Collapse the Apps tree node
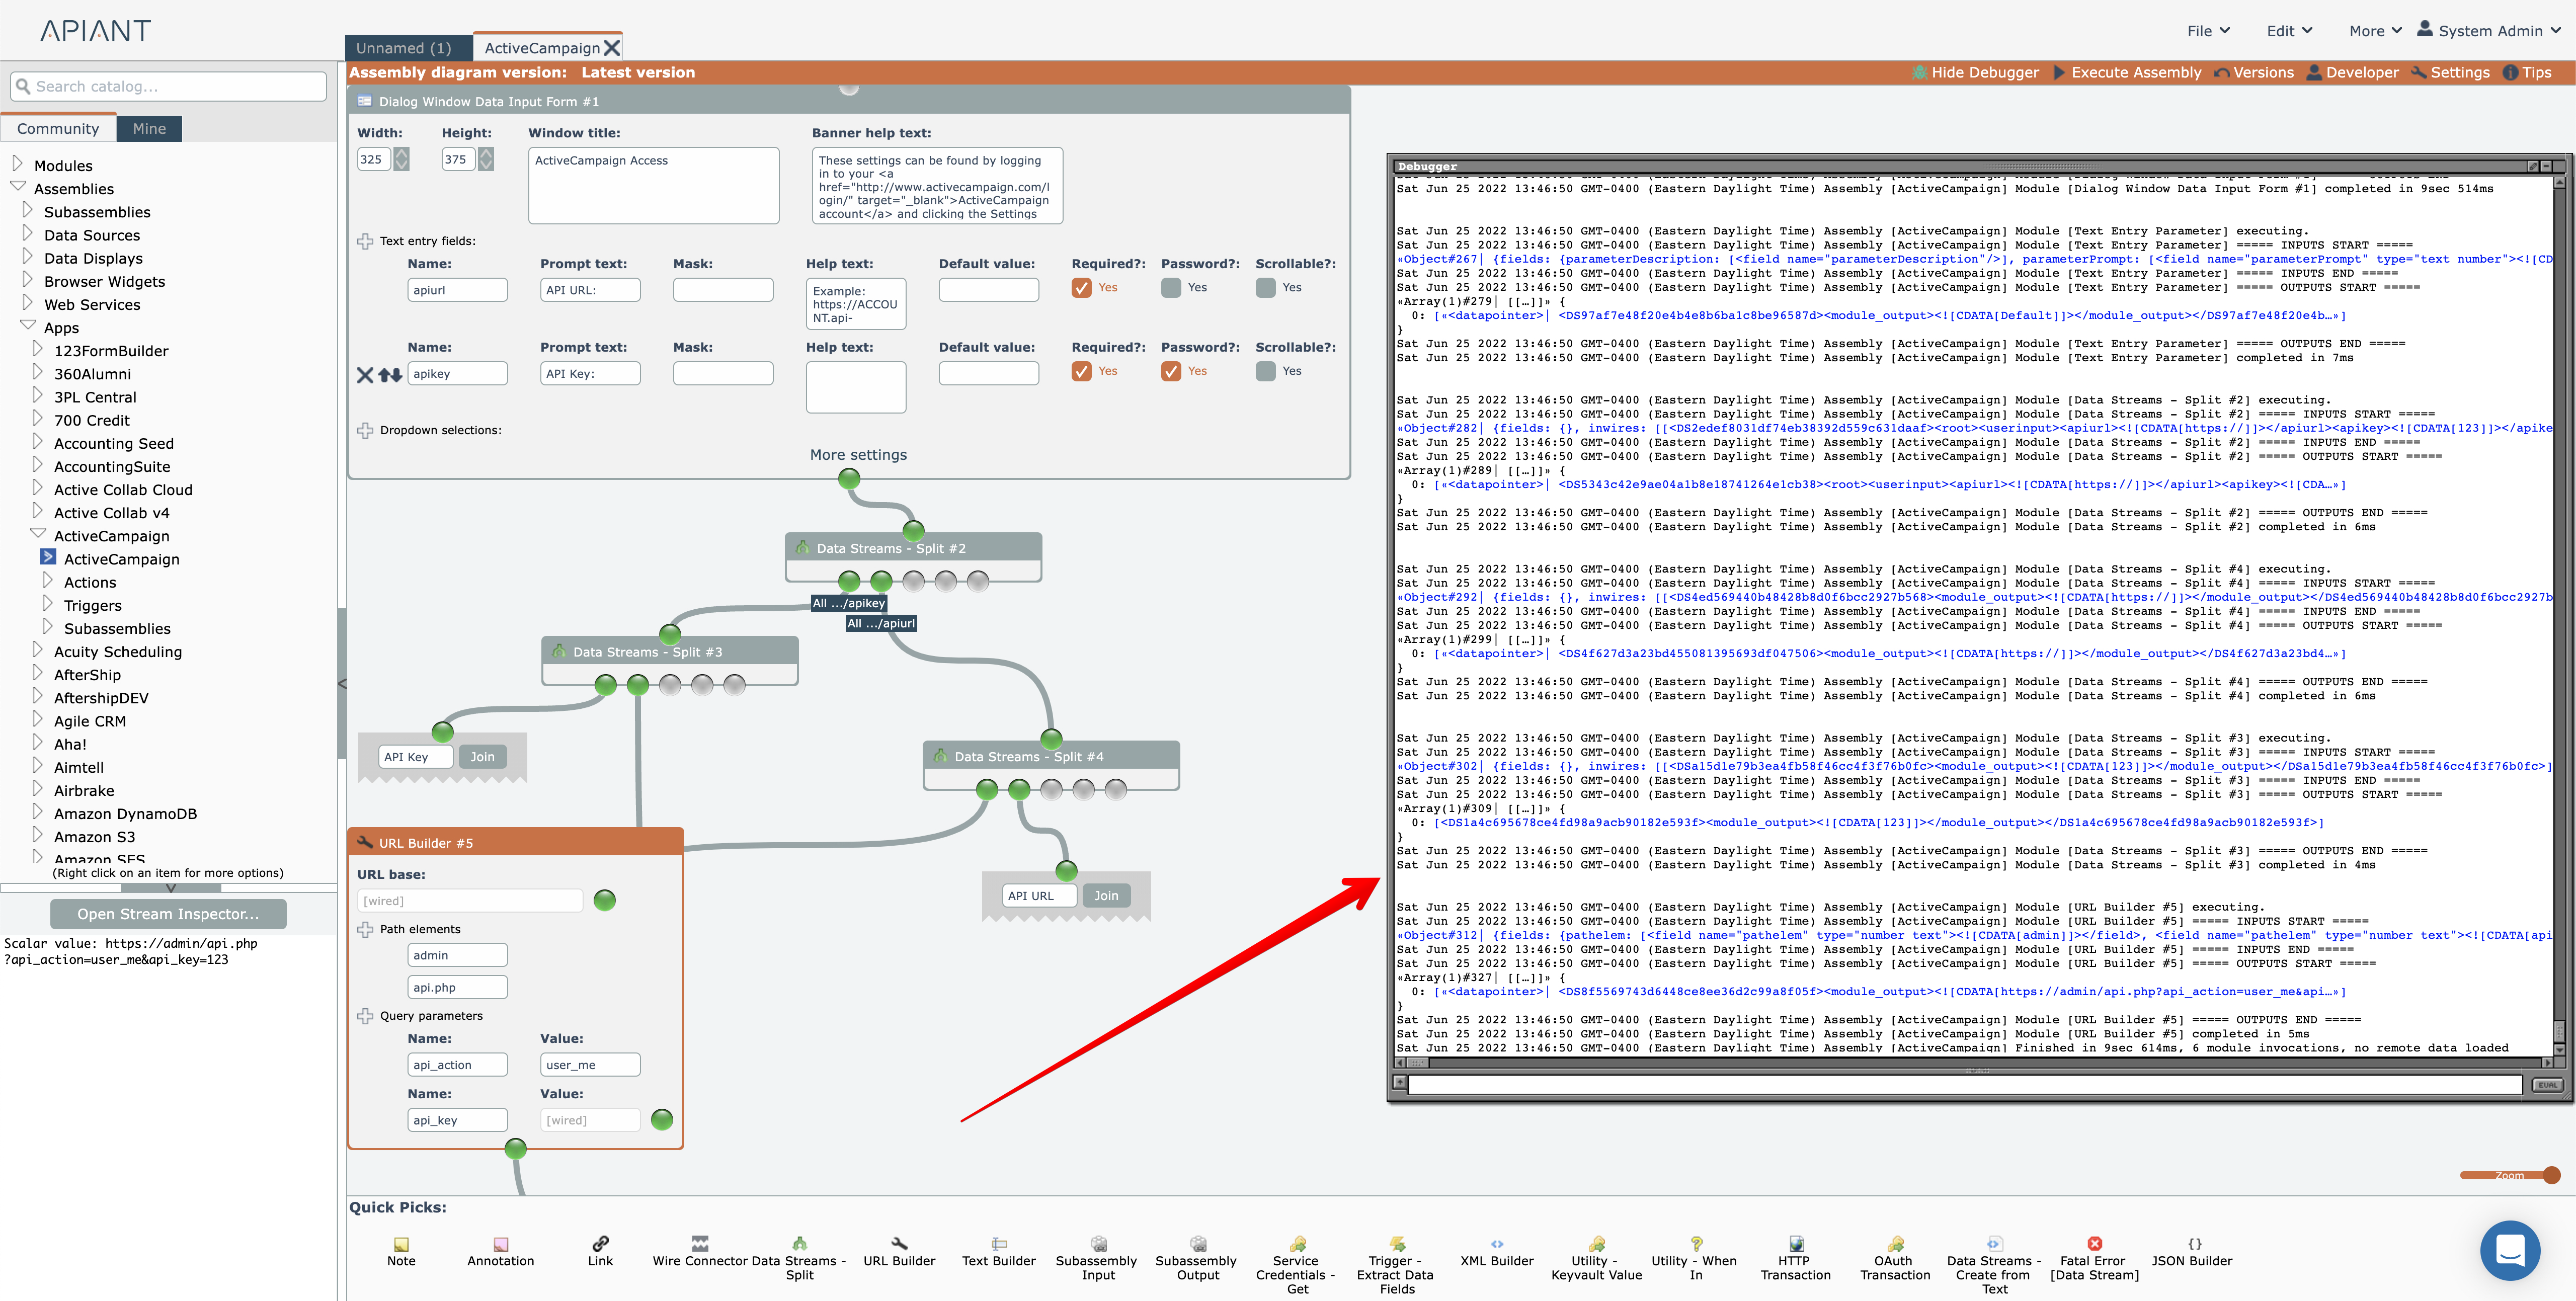 pos(27,326)
